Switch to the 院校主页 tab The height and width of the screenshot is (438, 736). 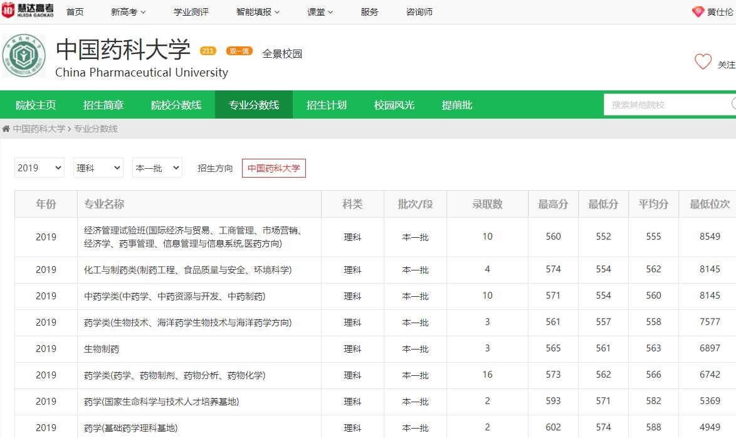36,105
